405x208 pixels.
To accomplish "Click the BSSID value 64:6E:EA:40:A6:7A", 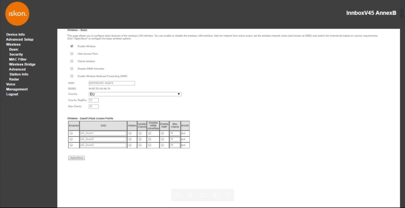I will point(99,88).
